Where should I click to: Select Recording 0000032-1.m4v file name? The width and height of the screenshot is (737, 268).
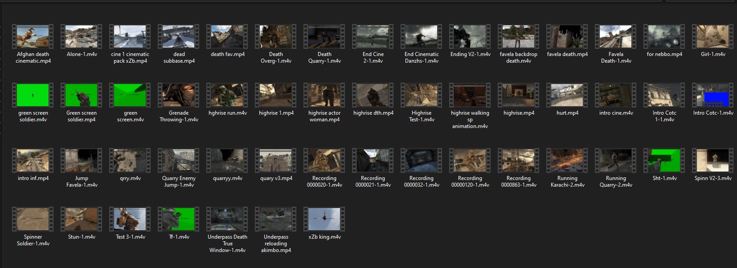[422, 182]
